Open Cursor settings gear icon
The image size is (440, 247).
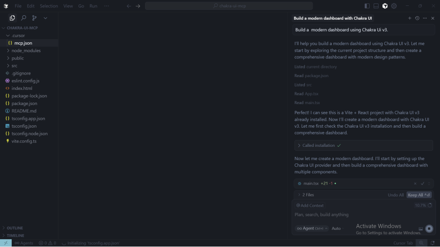[x=394, y=6]
